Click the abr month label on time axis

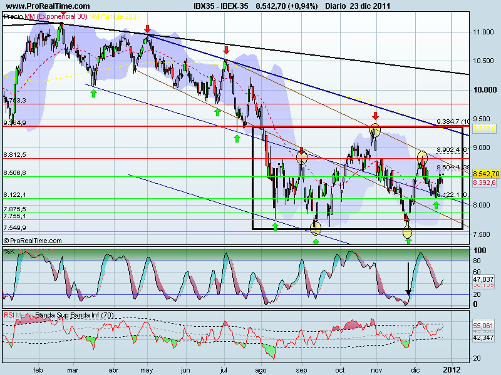point(113,370)
